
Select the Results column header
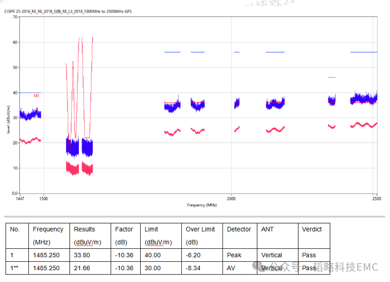pos(84,229)
